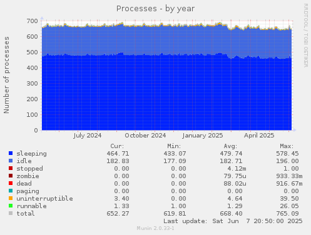Screen dimensions: 311x235
Task: Click the 'October 2024' x-axis label
Action: tap(145, 136)
